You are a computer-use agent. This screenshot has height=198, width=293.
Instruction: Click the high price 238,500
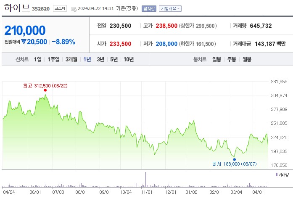point(166,26)
